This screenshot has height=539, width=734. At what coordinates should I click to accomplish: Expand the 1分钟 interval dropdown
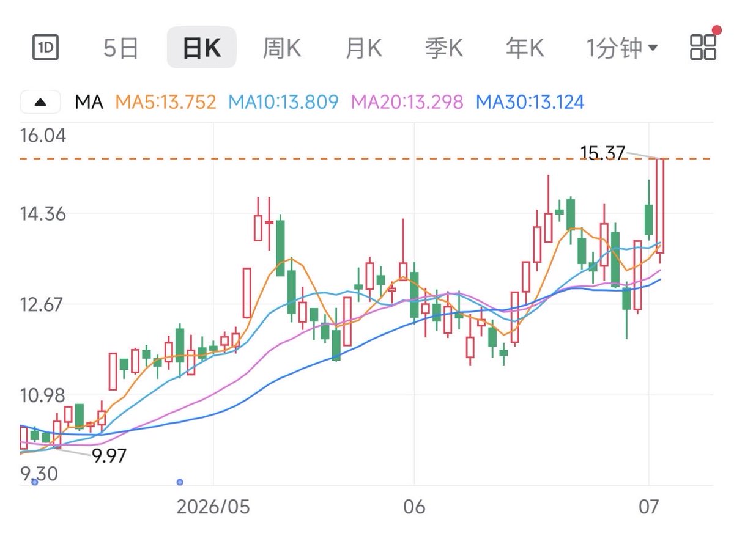[x=622, y=47]
